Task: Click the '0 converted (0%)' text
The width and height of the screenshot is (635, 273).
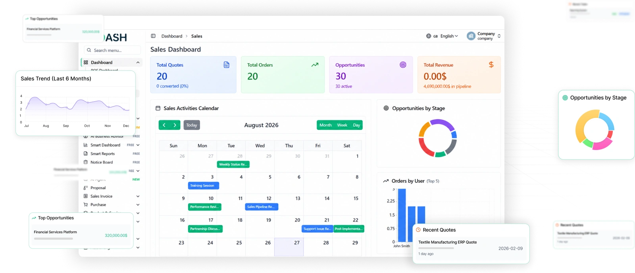Action: tap(172, 86)
